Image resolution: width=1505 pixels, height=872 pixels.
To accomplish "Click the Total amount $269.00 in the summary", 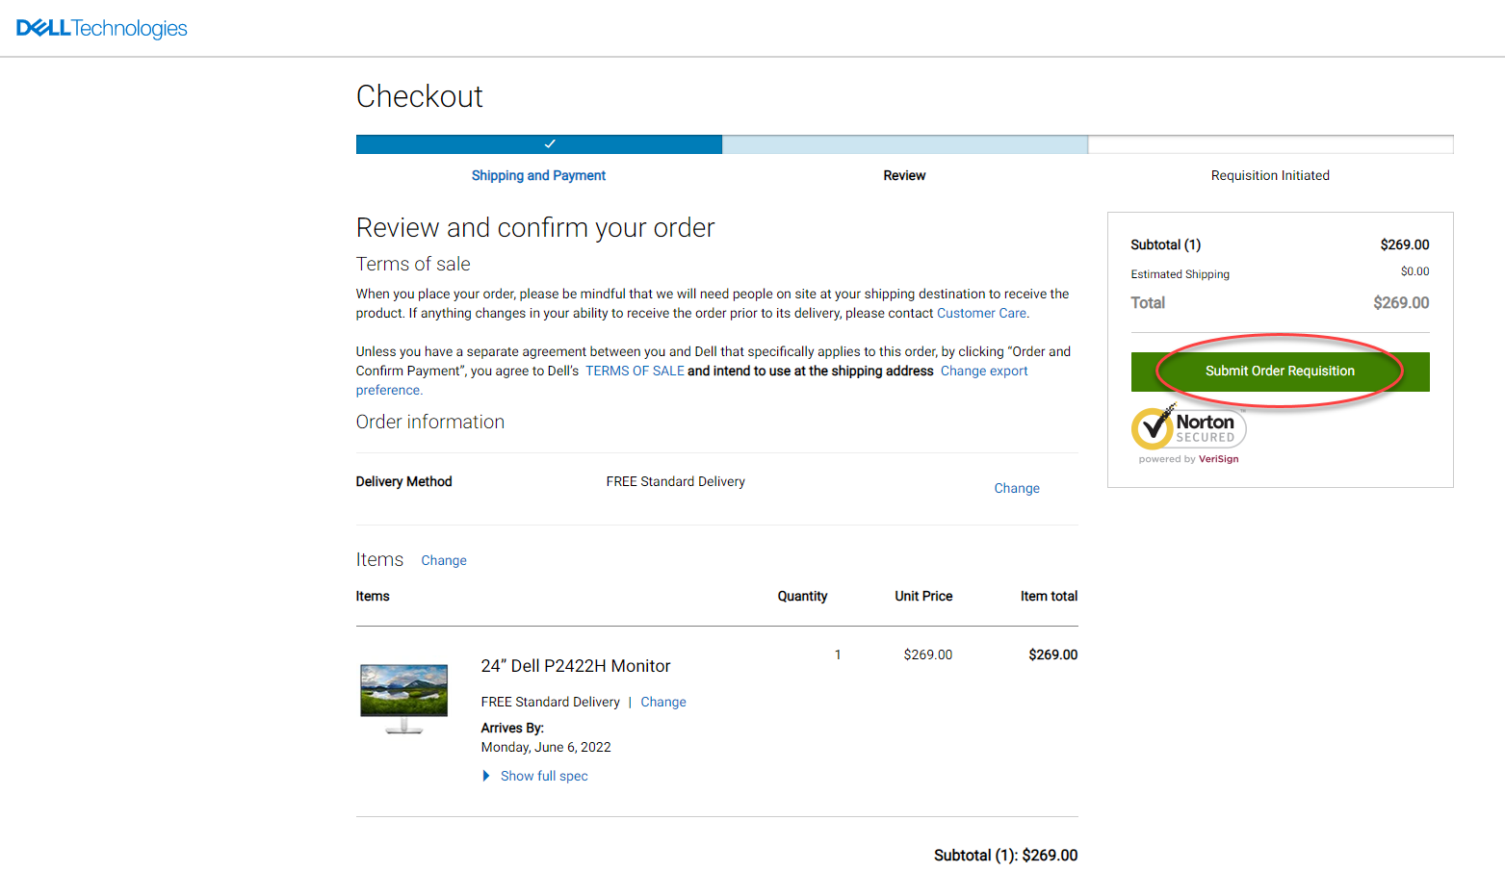I will click(x=1401, y=302).
